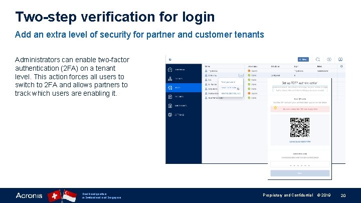Choose Reset trusted browsers in context menu

point(231,93)
